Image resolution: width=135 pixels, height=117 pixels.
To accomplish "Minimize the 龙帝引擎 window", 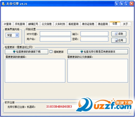I will pos(127,4).
